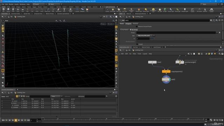Click the line2 node
This screenshot has width=224, height=126.
(x=152, y=62)
